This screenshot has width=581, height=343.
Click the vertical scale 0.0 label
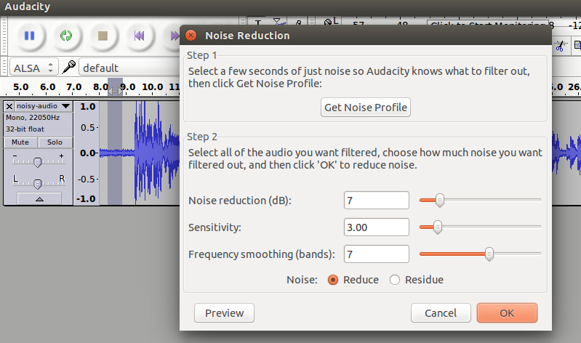(88, 153)
